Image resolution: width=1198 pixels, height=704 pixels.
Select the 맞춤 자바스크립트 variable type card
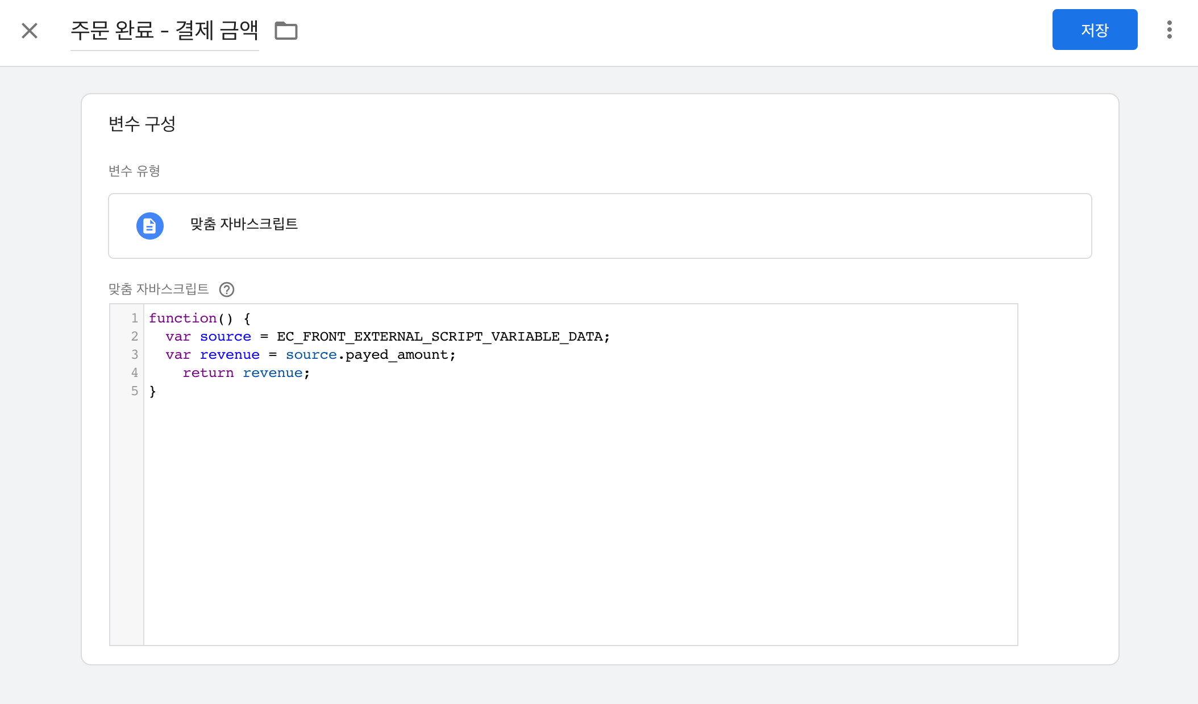click(x=600, y=226)
